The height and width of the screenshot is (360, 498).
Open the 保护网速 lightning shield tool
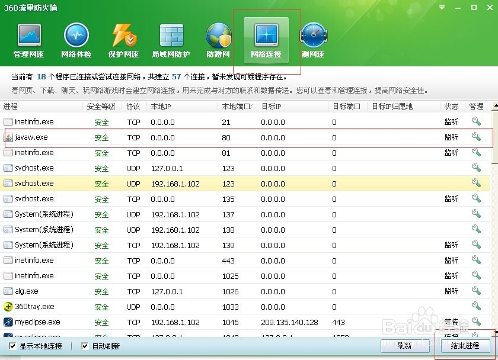click(x=123, y=40)
